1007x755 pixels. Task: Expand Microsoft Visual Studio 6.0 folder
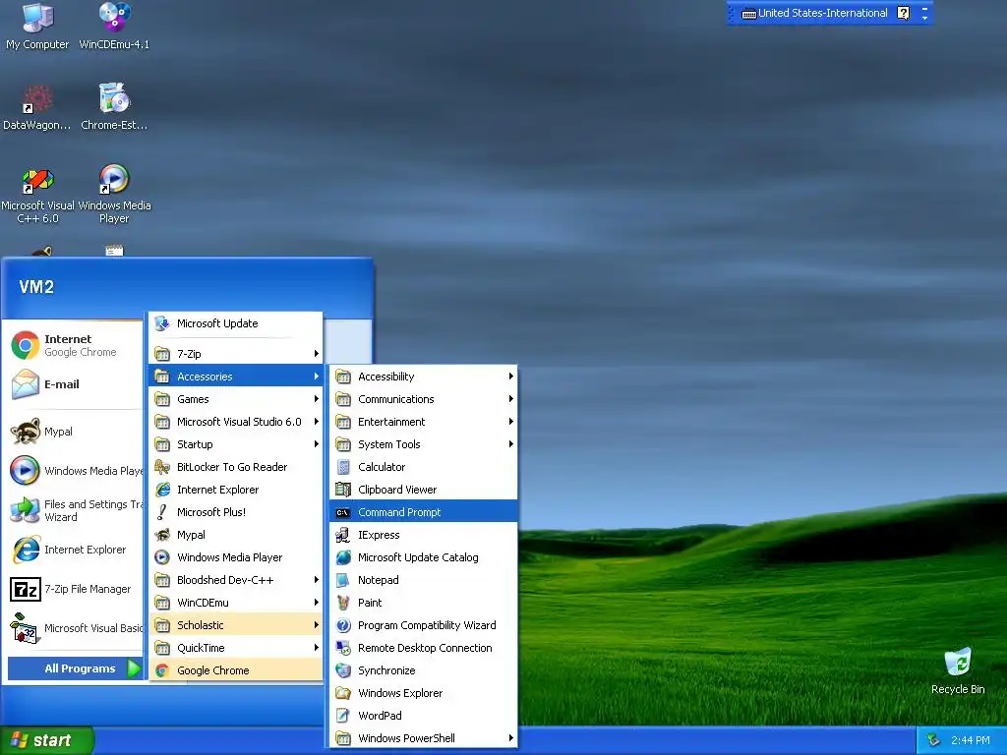pyautogui.click(x=236, y=421)
